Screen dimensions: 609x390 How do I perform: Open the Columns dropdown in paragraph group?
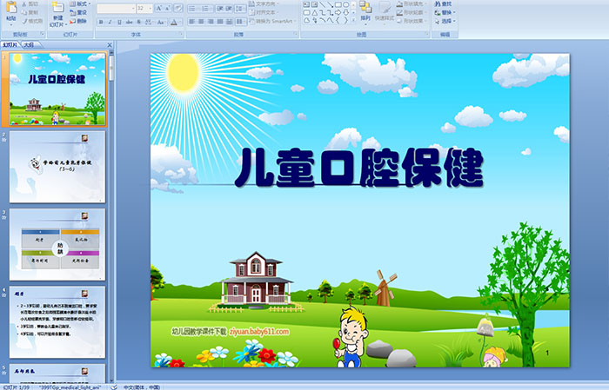click(240, 22)
